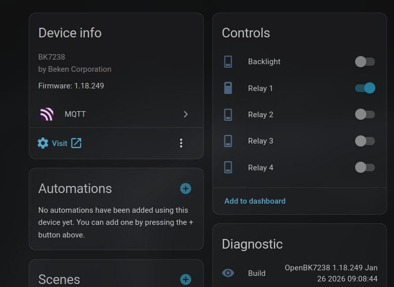Turn off the Relay 1 switch
The height and width of the screenshot is (287, 394).
click(365, 88)
